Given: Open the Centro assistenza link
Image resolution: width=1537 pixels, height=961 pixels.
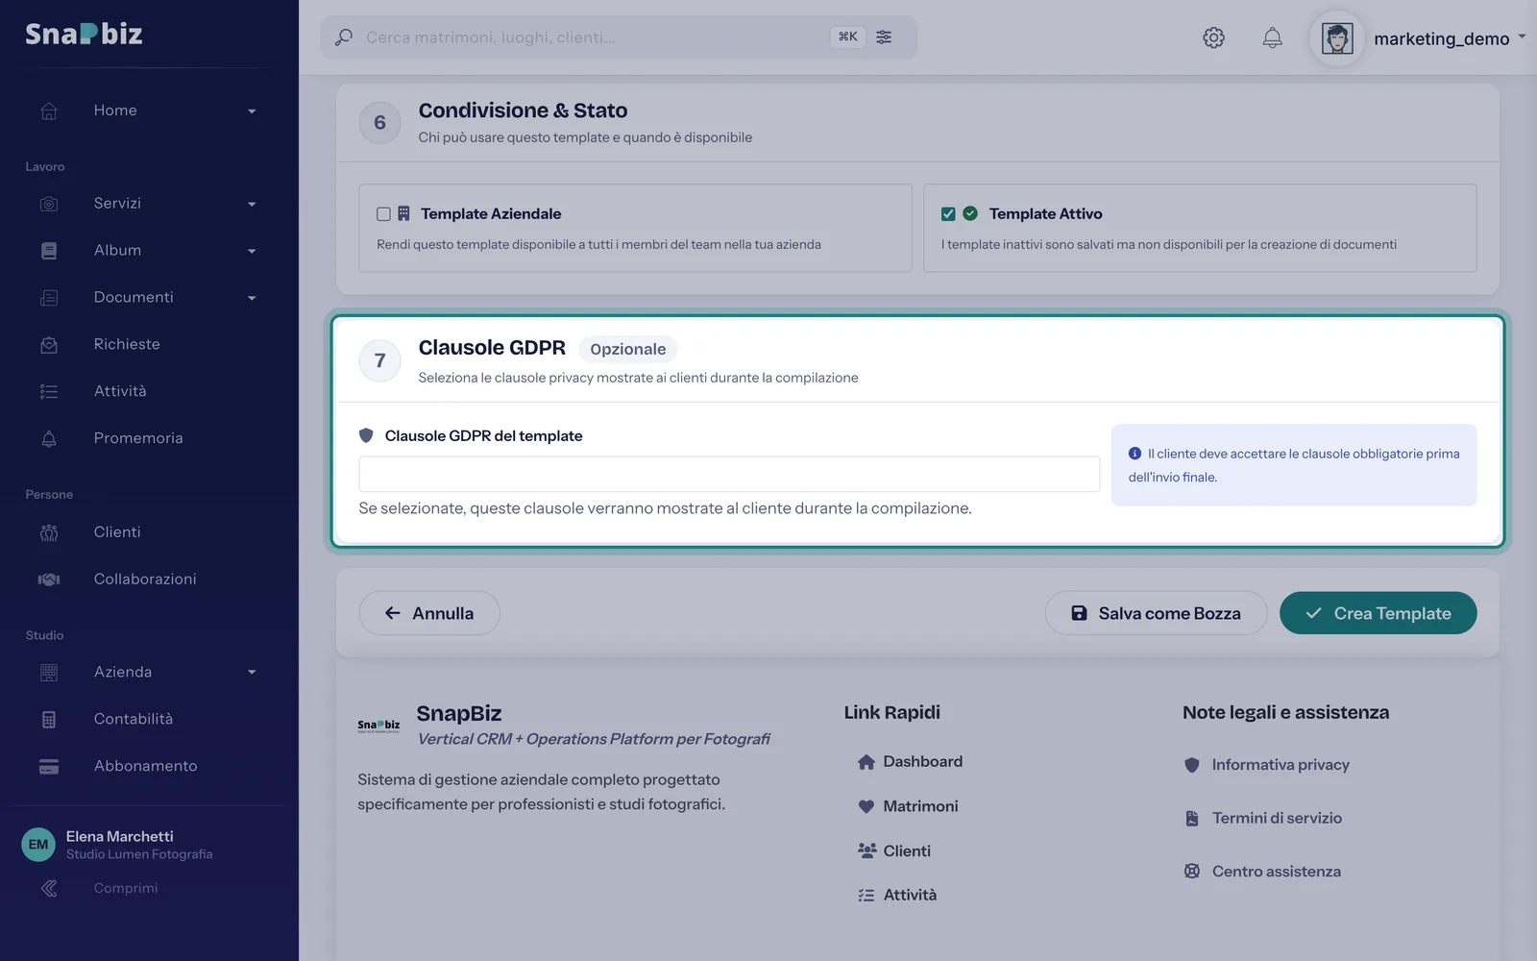Looking at the screenshot, I should coord(1276,872).
